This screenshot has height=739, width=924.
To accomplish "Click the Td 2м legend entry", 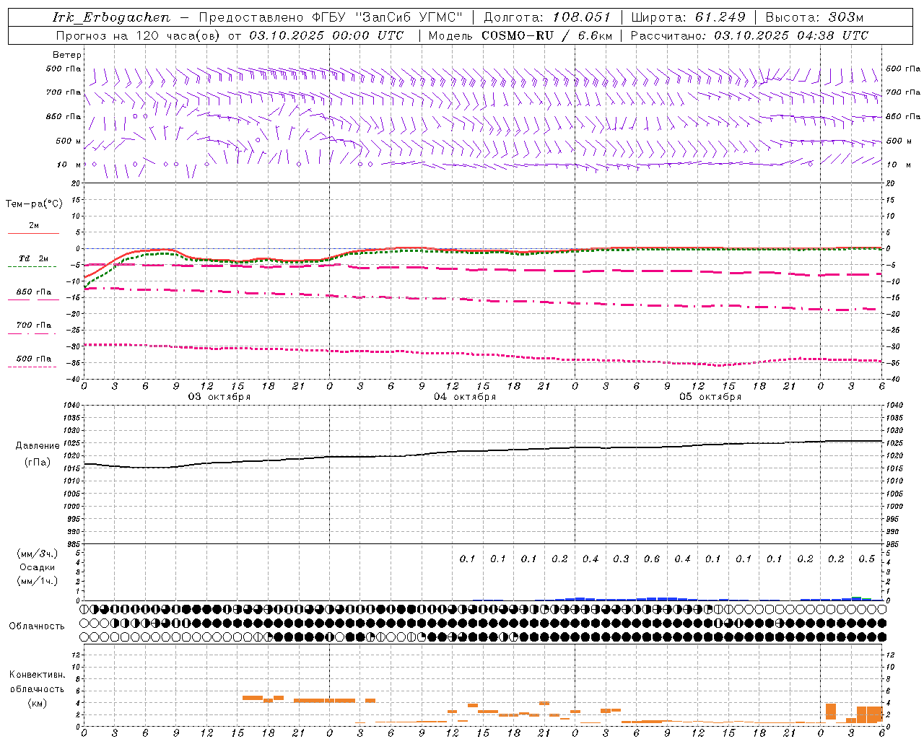I will 33,258.
